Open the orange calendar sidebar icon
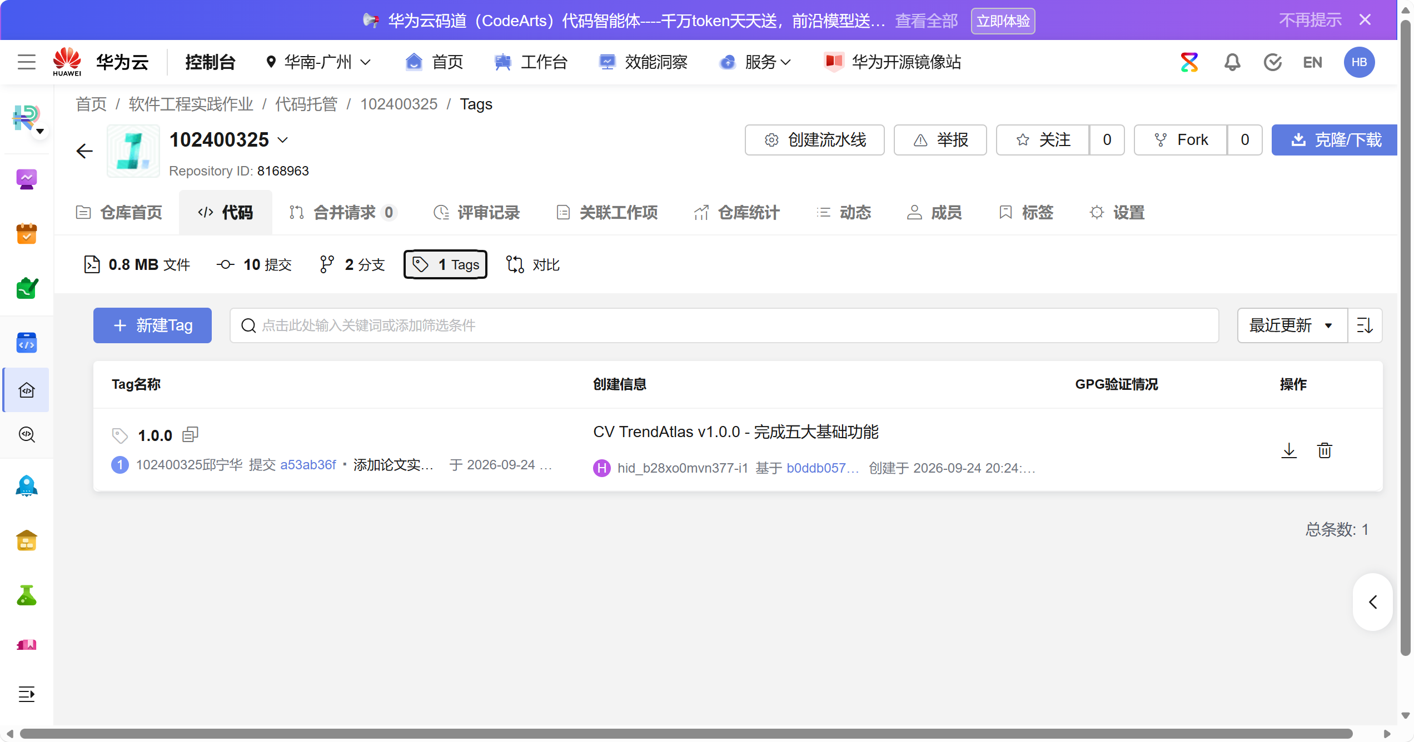This screenshot has width=1414, height=742. [27, 234]
